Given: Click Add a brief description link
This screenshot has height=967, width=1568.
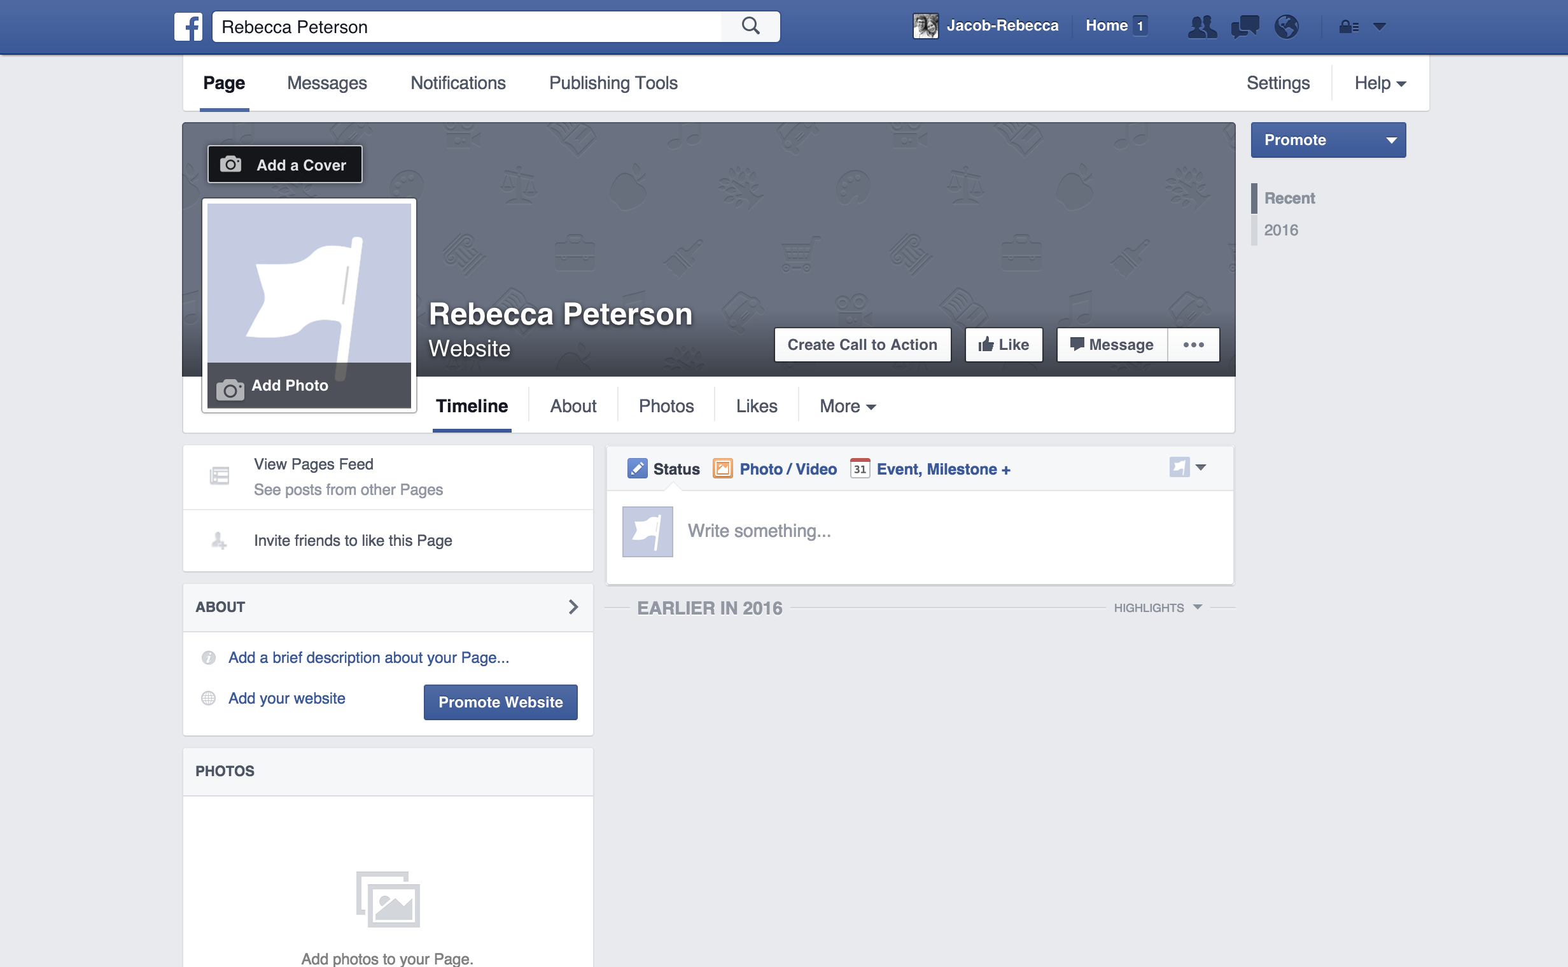Looking at the screenshot, I should click(368, 657).
